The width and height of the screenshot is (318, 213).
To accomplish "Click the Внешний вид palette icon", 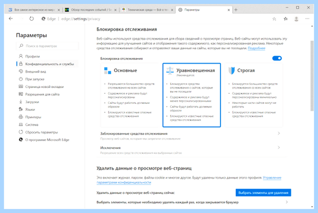I will (x=21, y=72).
